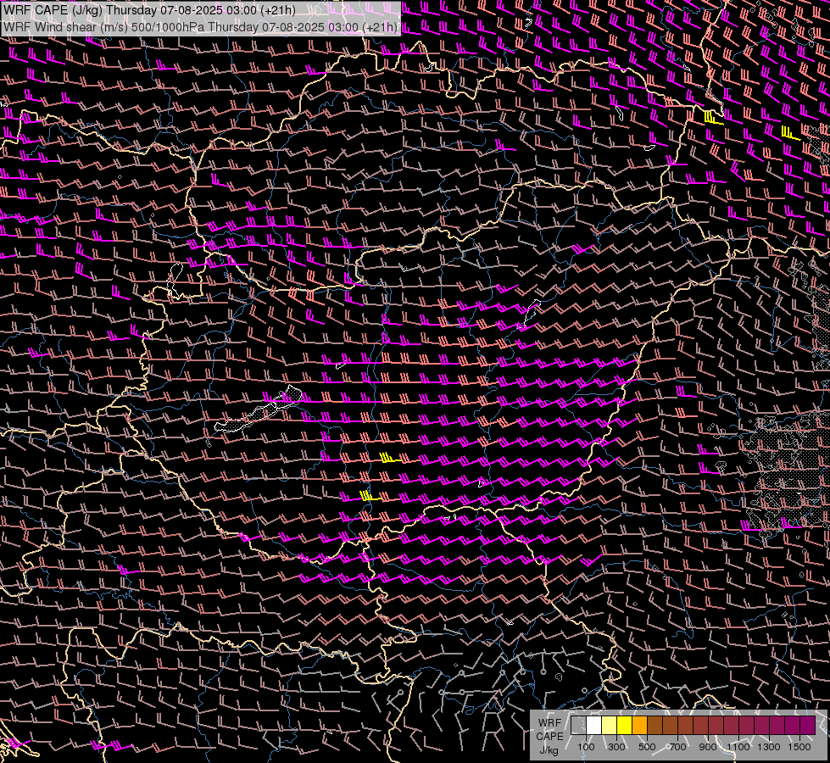Click the WRF Wind shear title line
830x763 pixels.
[200, 26]
